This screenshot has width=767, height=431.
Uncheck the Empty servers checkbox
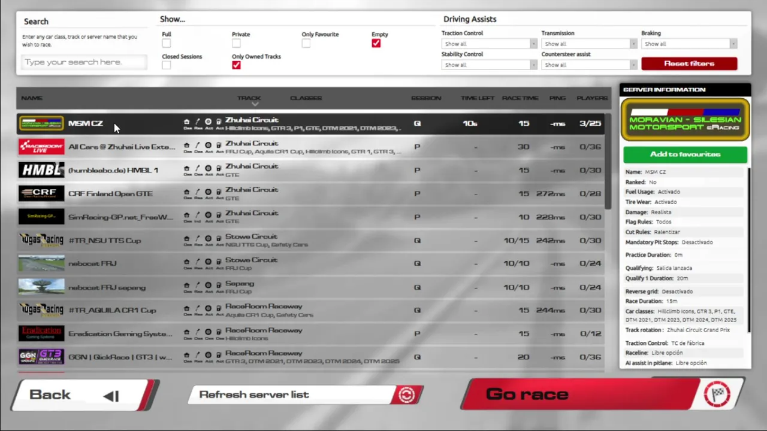pos(376,43)
